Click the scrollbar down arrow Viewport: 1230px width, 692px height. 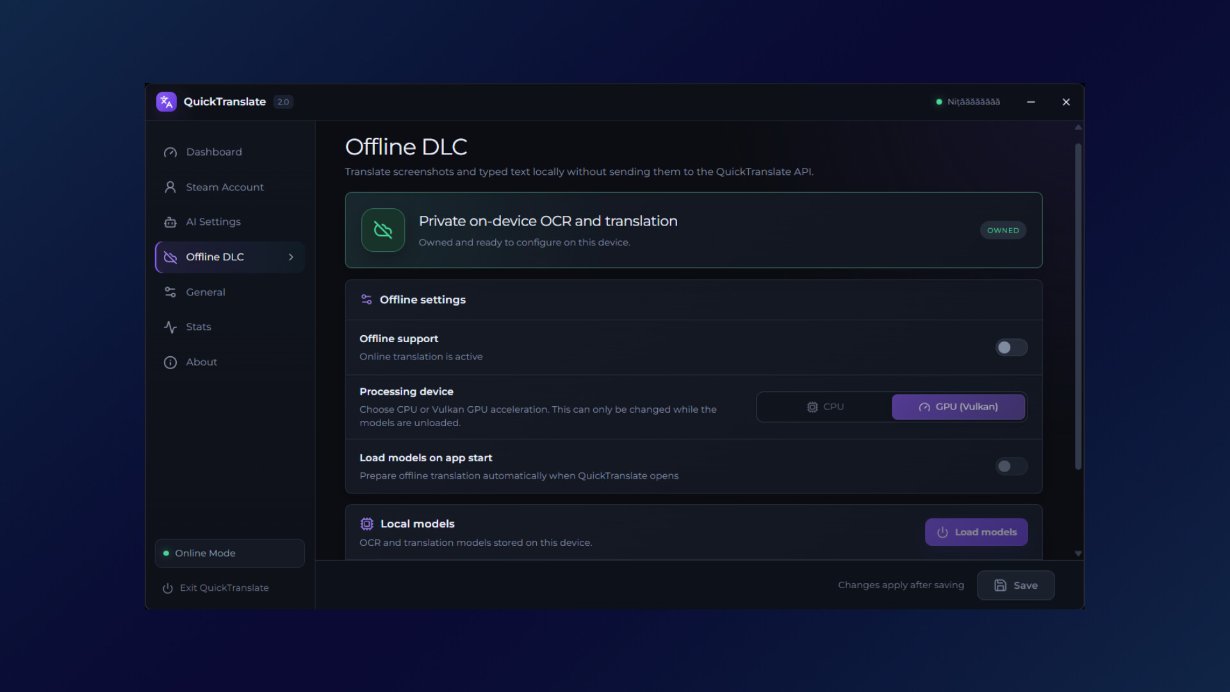coord(1078,553)
